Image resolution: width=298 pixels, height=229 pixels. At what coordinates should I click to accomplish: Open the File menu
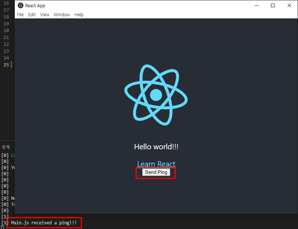pos(20,15)
